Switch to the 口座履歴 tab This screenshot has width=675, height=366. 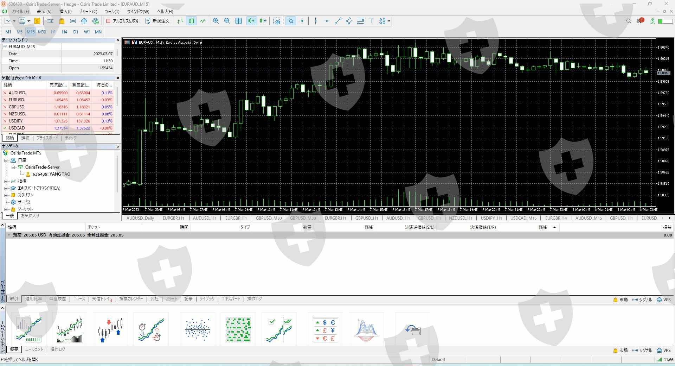pyautogui.click(x=57, y=299)
